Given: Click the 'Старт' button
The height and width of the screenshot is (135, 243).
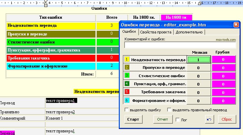Looking at the screenshot, I should pyautogui.click(x=133, y=119).
